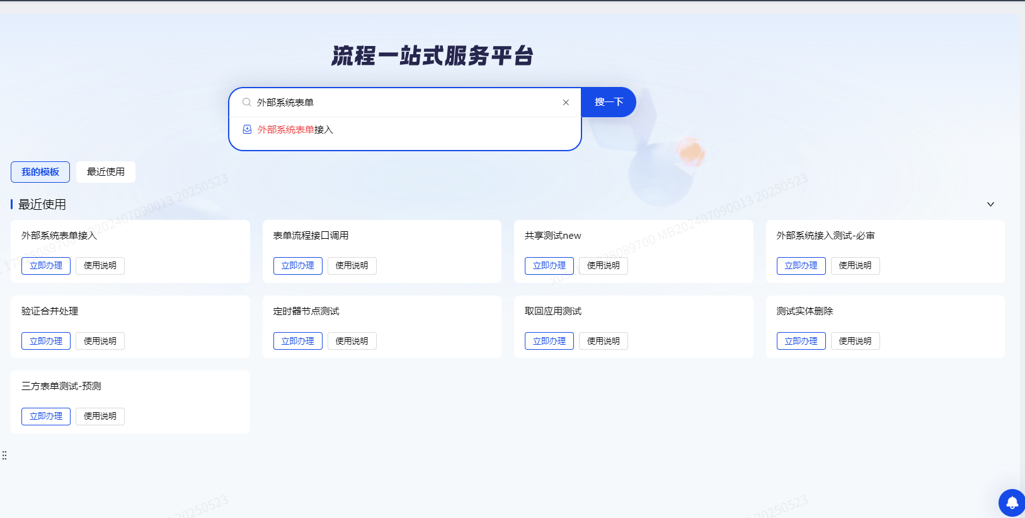Image resolution: width=1025 pixels, height=518 pixels.
Task: Focus the search input containing 外部系统表单
Action: [405, 102]
